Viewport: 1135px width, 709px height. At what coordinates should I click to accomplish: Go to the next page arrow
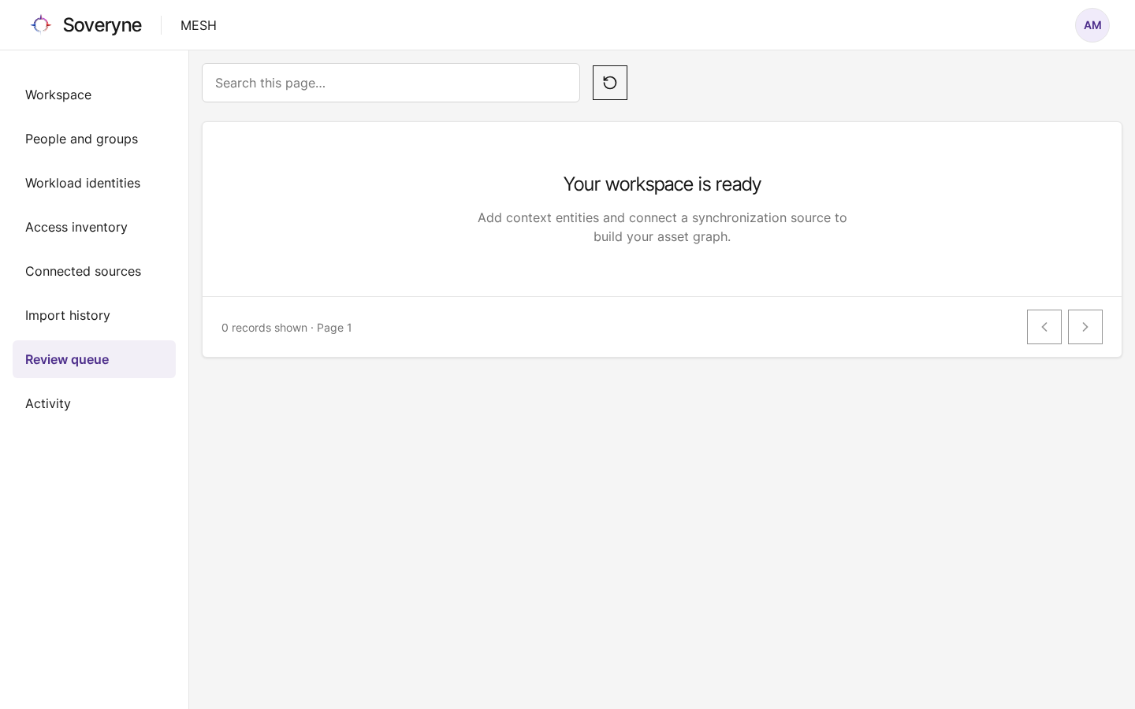[x=1085, y=327]
